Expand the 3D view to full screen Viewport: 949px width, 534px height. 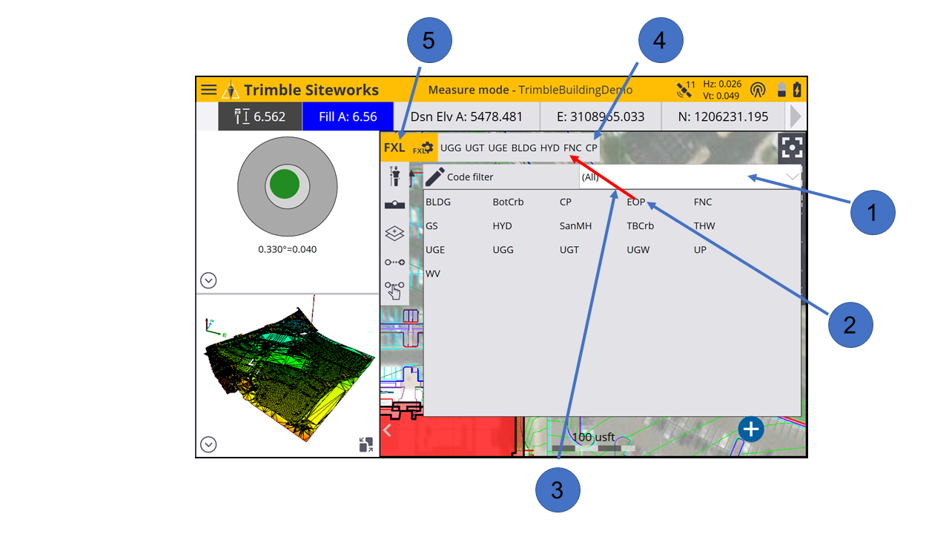click(x=366, y=445)
